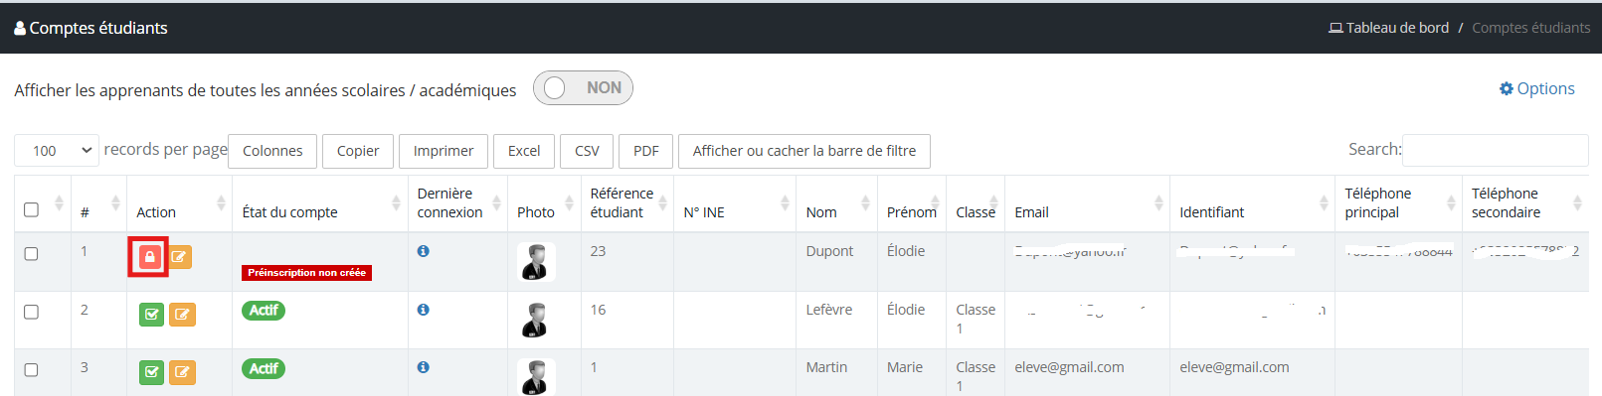This screenshot has width=1602, height=396.
Task: Export the table with the Excel button
Action: pos(524,151)
